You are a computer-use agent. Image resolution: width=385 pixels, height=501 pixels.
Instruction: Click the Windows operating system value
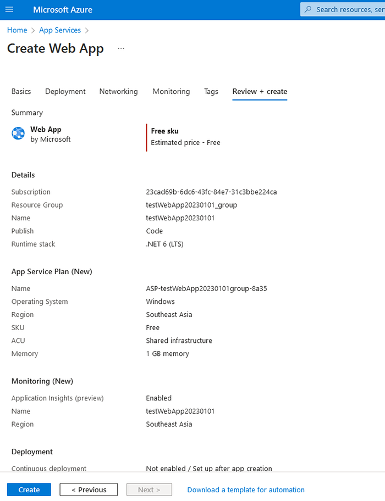coord(161,302)
